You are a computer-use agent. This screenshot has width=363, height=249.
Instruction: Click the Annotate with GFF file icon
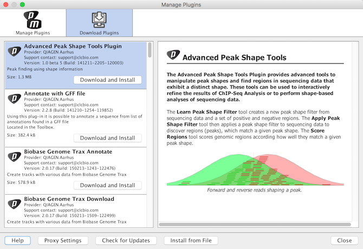(x=14, y=99)
